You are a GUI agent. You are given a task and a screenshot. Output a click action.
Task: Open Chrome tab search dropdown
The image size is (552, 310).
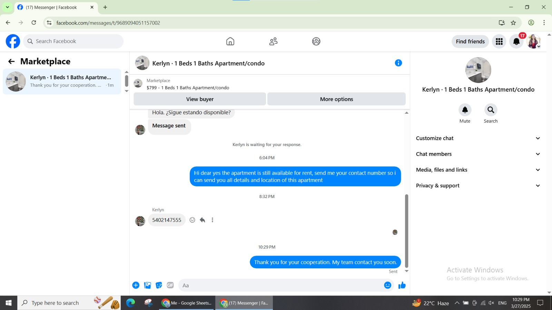coord(7,7)
